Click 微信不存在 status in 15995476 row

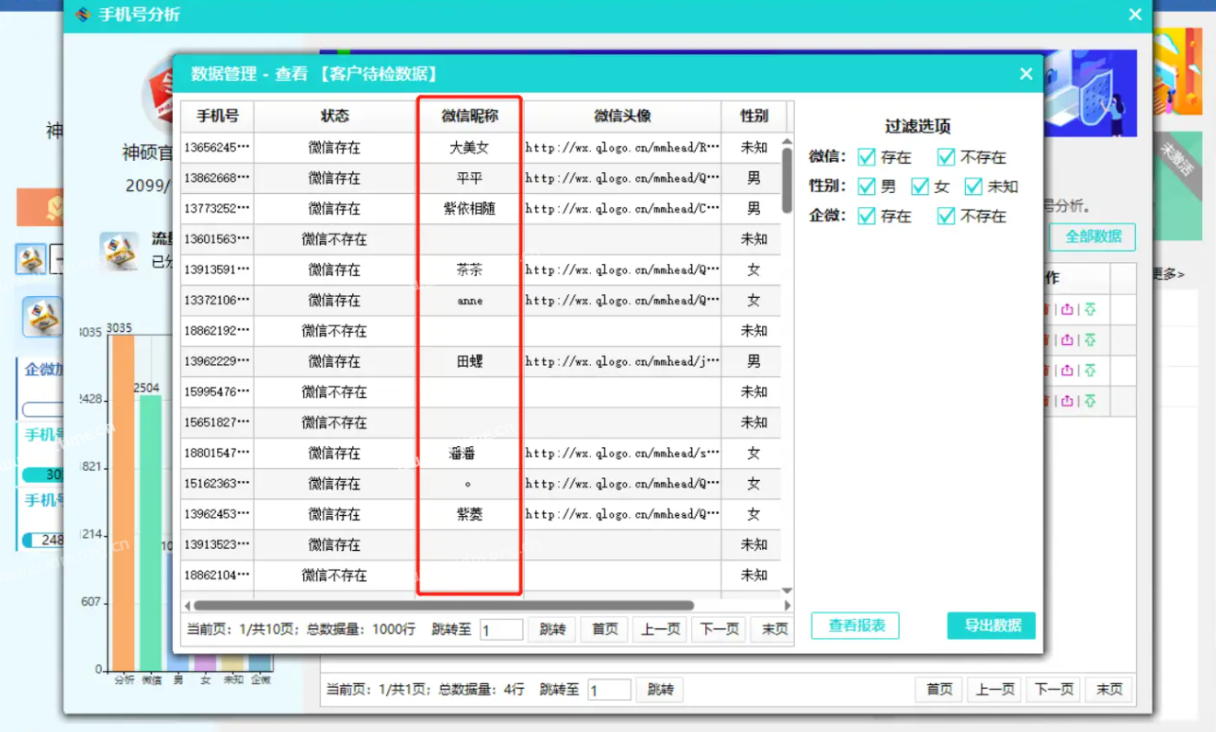[x=335, y=392]
